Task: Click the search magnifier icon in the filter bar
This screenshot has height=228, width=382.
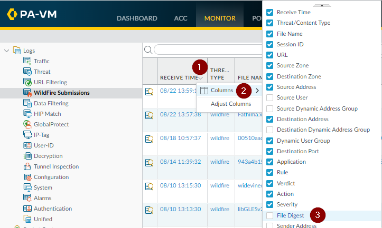Action: click(x=148, y=50)
